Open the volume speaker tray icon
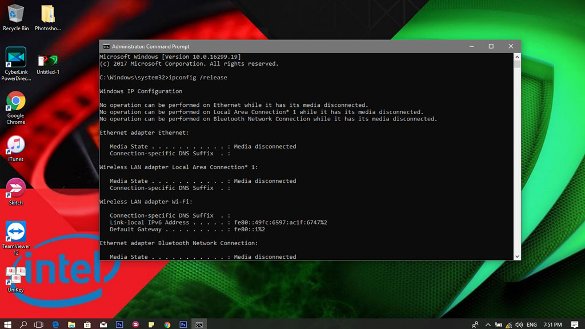 tap(519, 324)
